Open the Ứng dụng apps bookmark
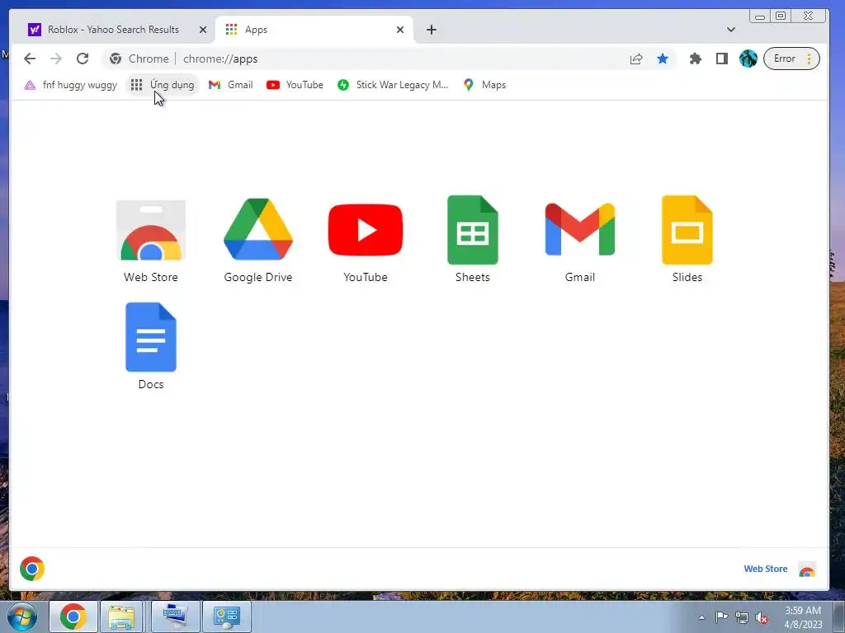This screenshot has width=845, height=633. pos(163,85)
